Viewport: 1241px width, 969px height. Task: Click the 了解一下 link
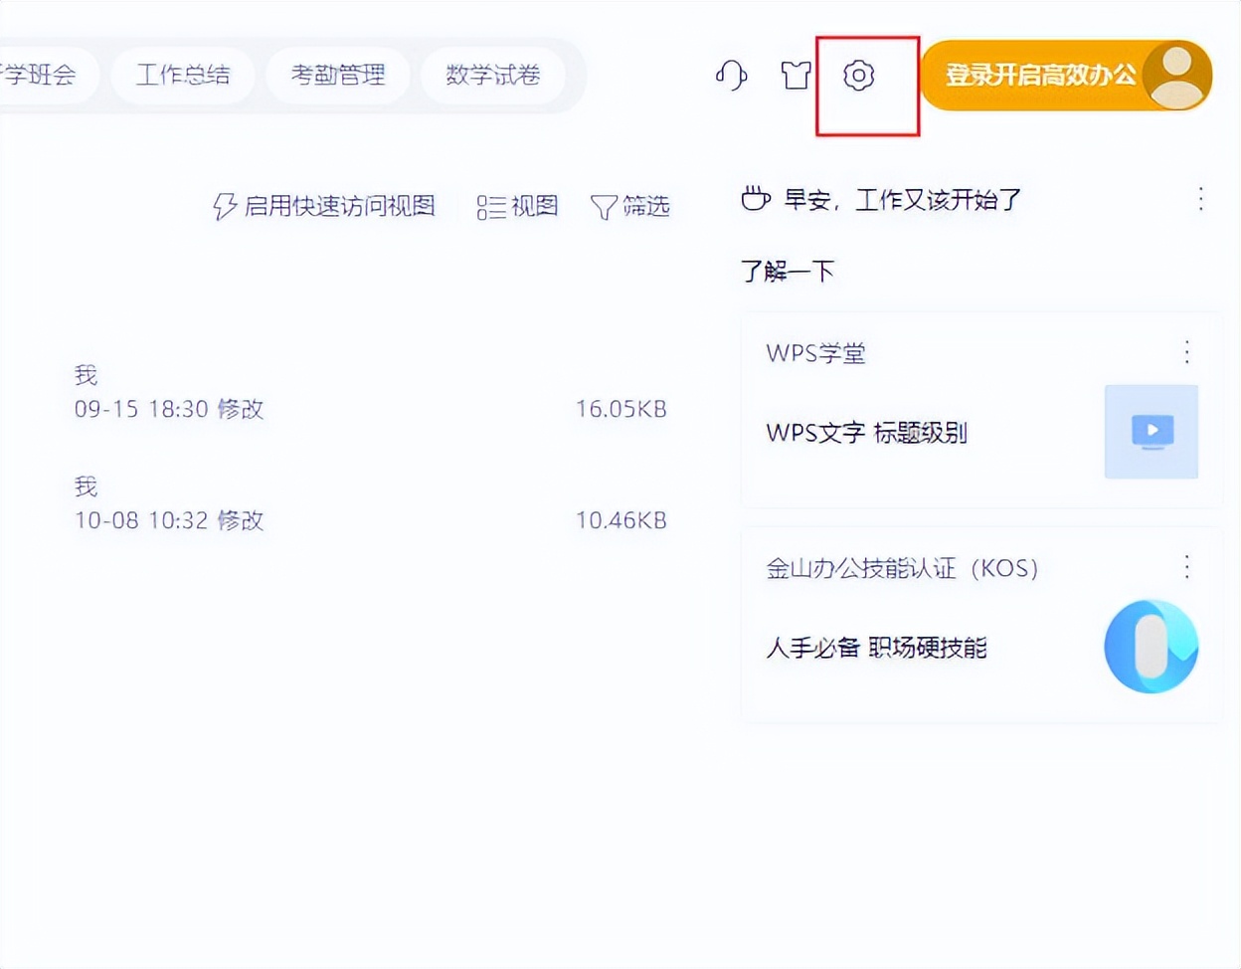pyautogui.click(x=788, y=271)
